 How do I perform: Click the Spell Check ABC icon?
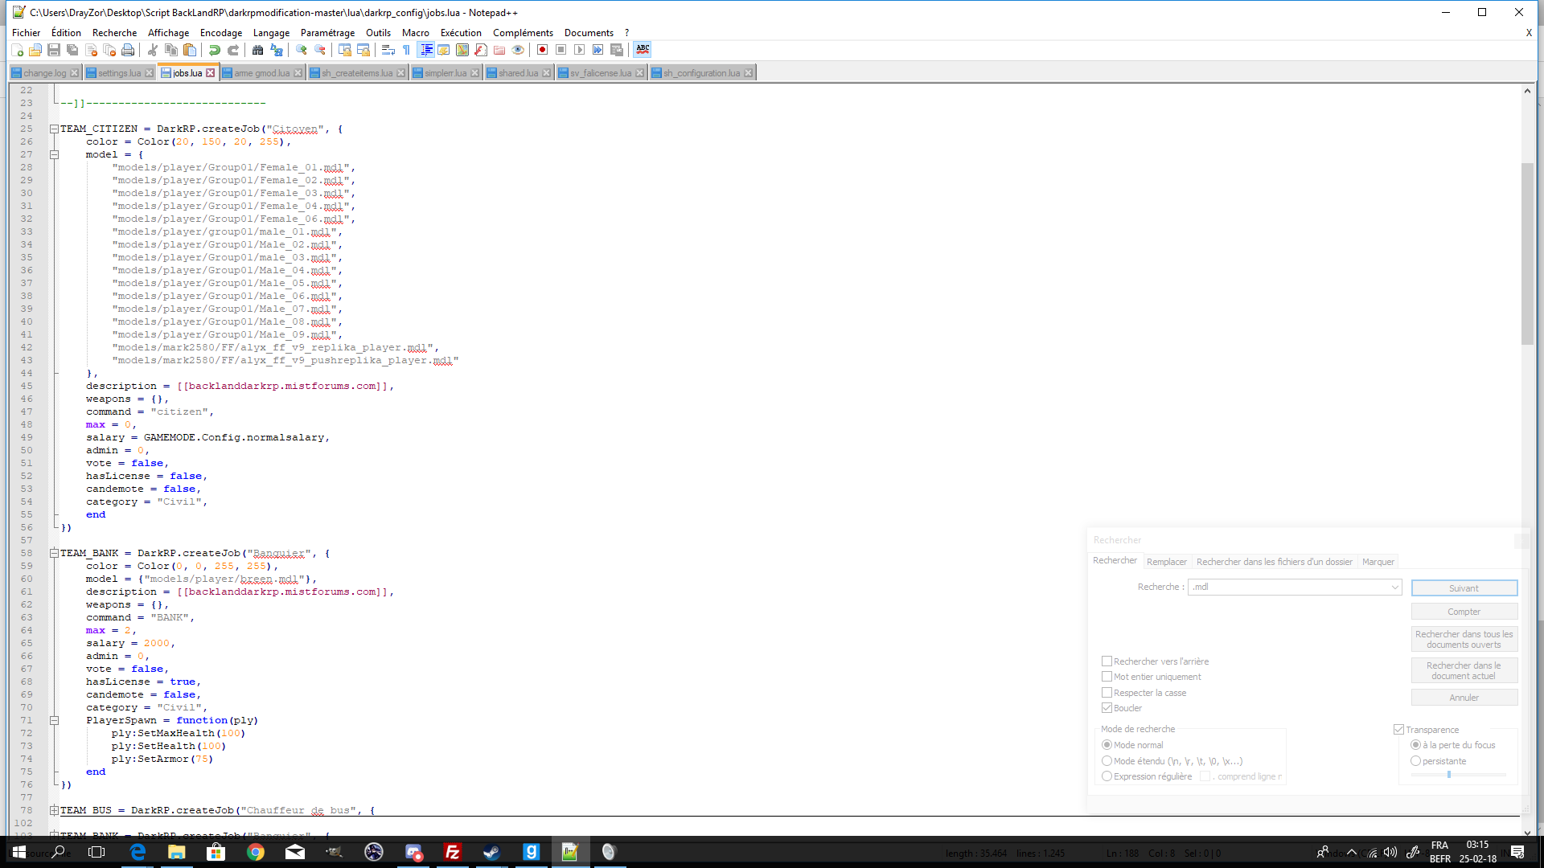643,50
